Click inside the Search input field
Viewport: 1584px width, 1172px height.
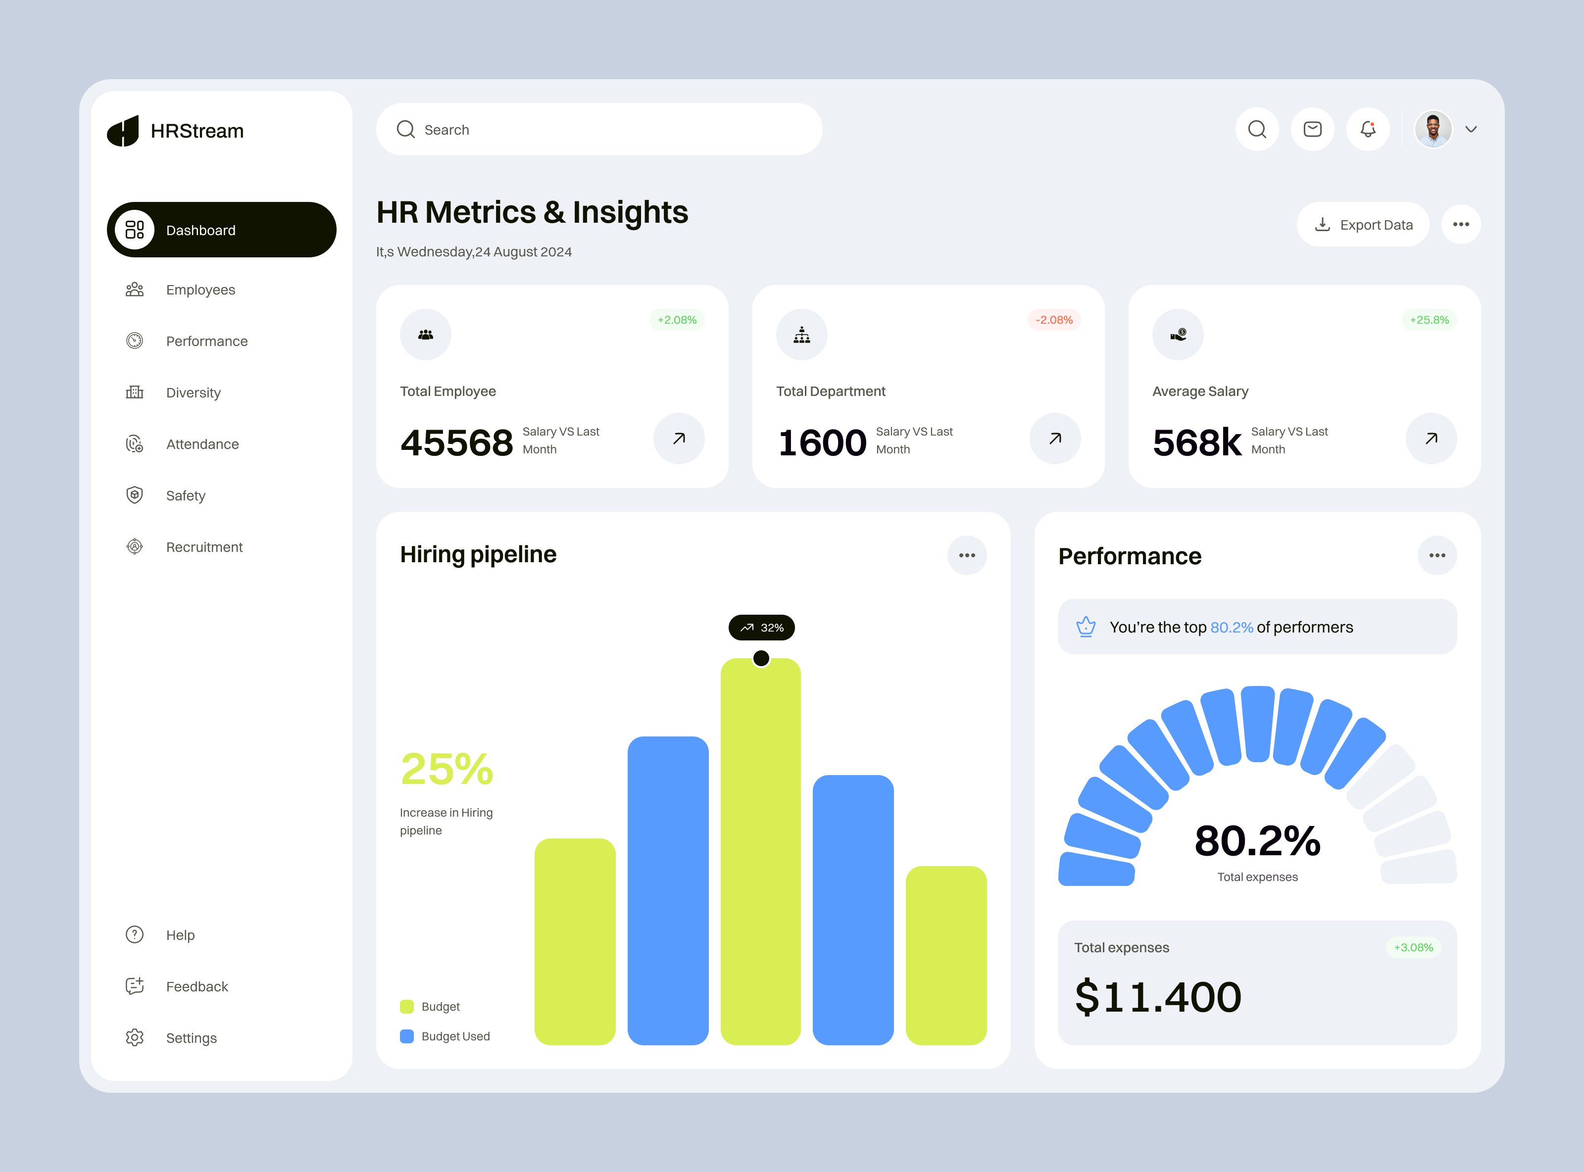point(598,129)
